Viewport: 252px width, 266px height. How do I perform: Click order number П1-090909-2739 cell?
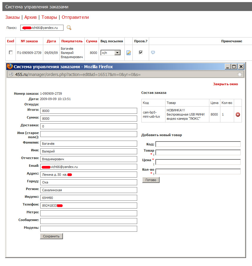click(x=29, y=53)
